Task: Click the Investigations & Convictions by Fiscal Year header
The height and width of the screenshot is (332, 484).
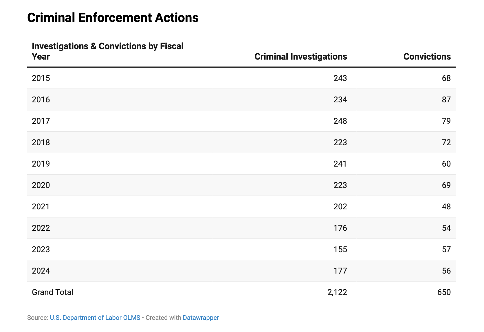Action: (107, 51)
